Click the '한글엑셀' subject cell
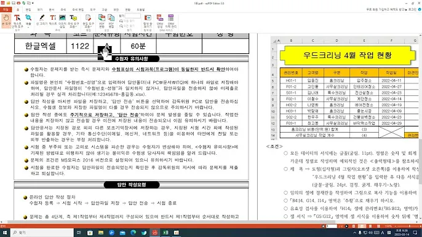 pyautogui.click(x=41, y=46)
